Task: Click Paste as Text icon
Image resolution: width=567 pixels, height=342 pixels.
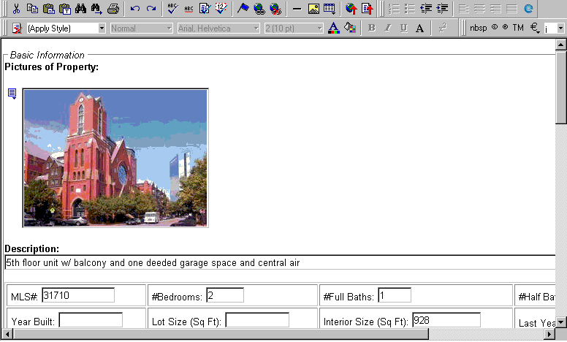Action: (65, 8)
